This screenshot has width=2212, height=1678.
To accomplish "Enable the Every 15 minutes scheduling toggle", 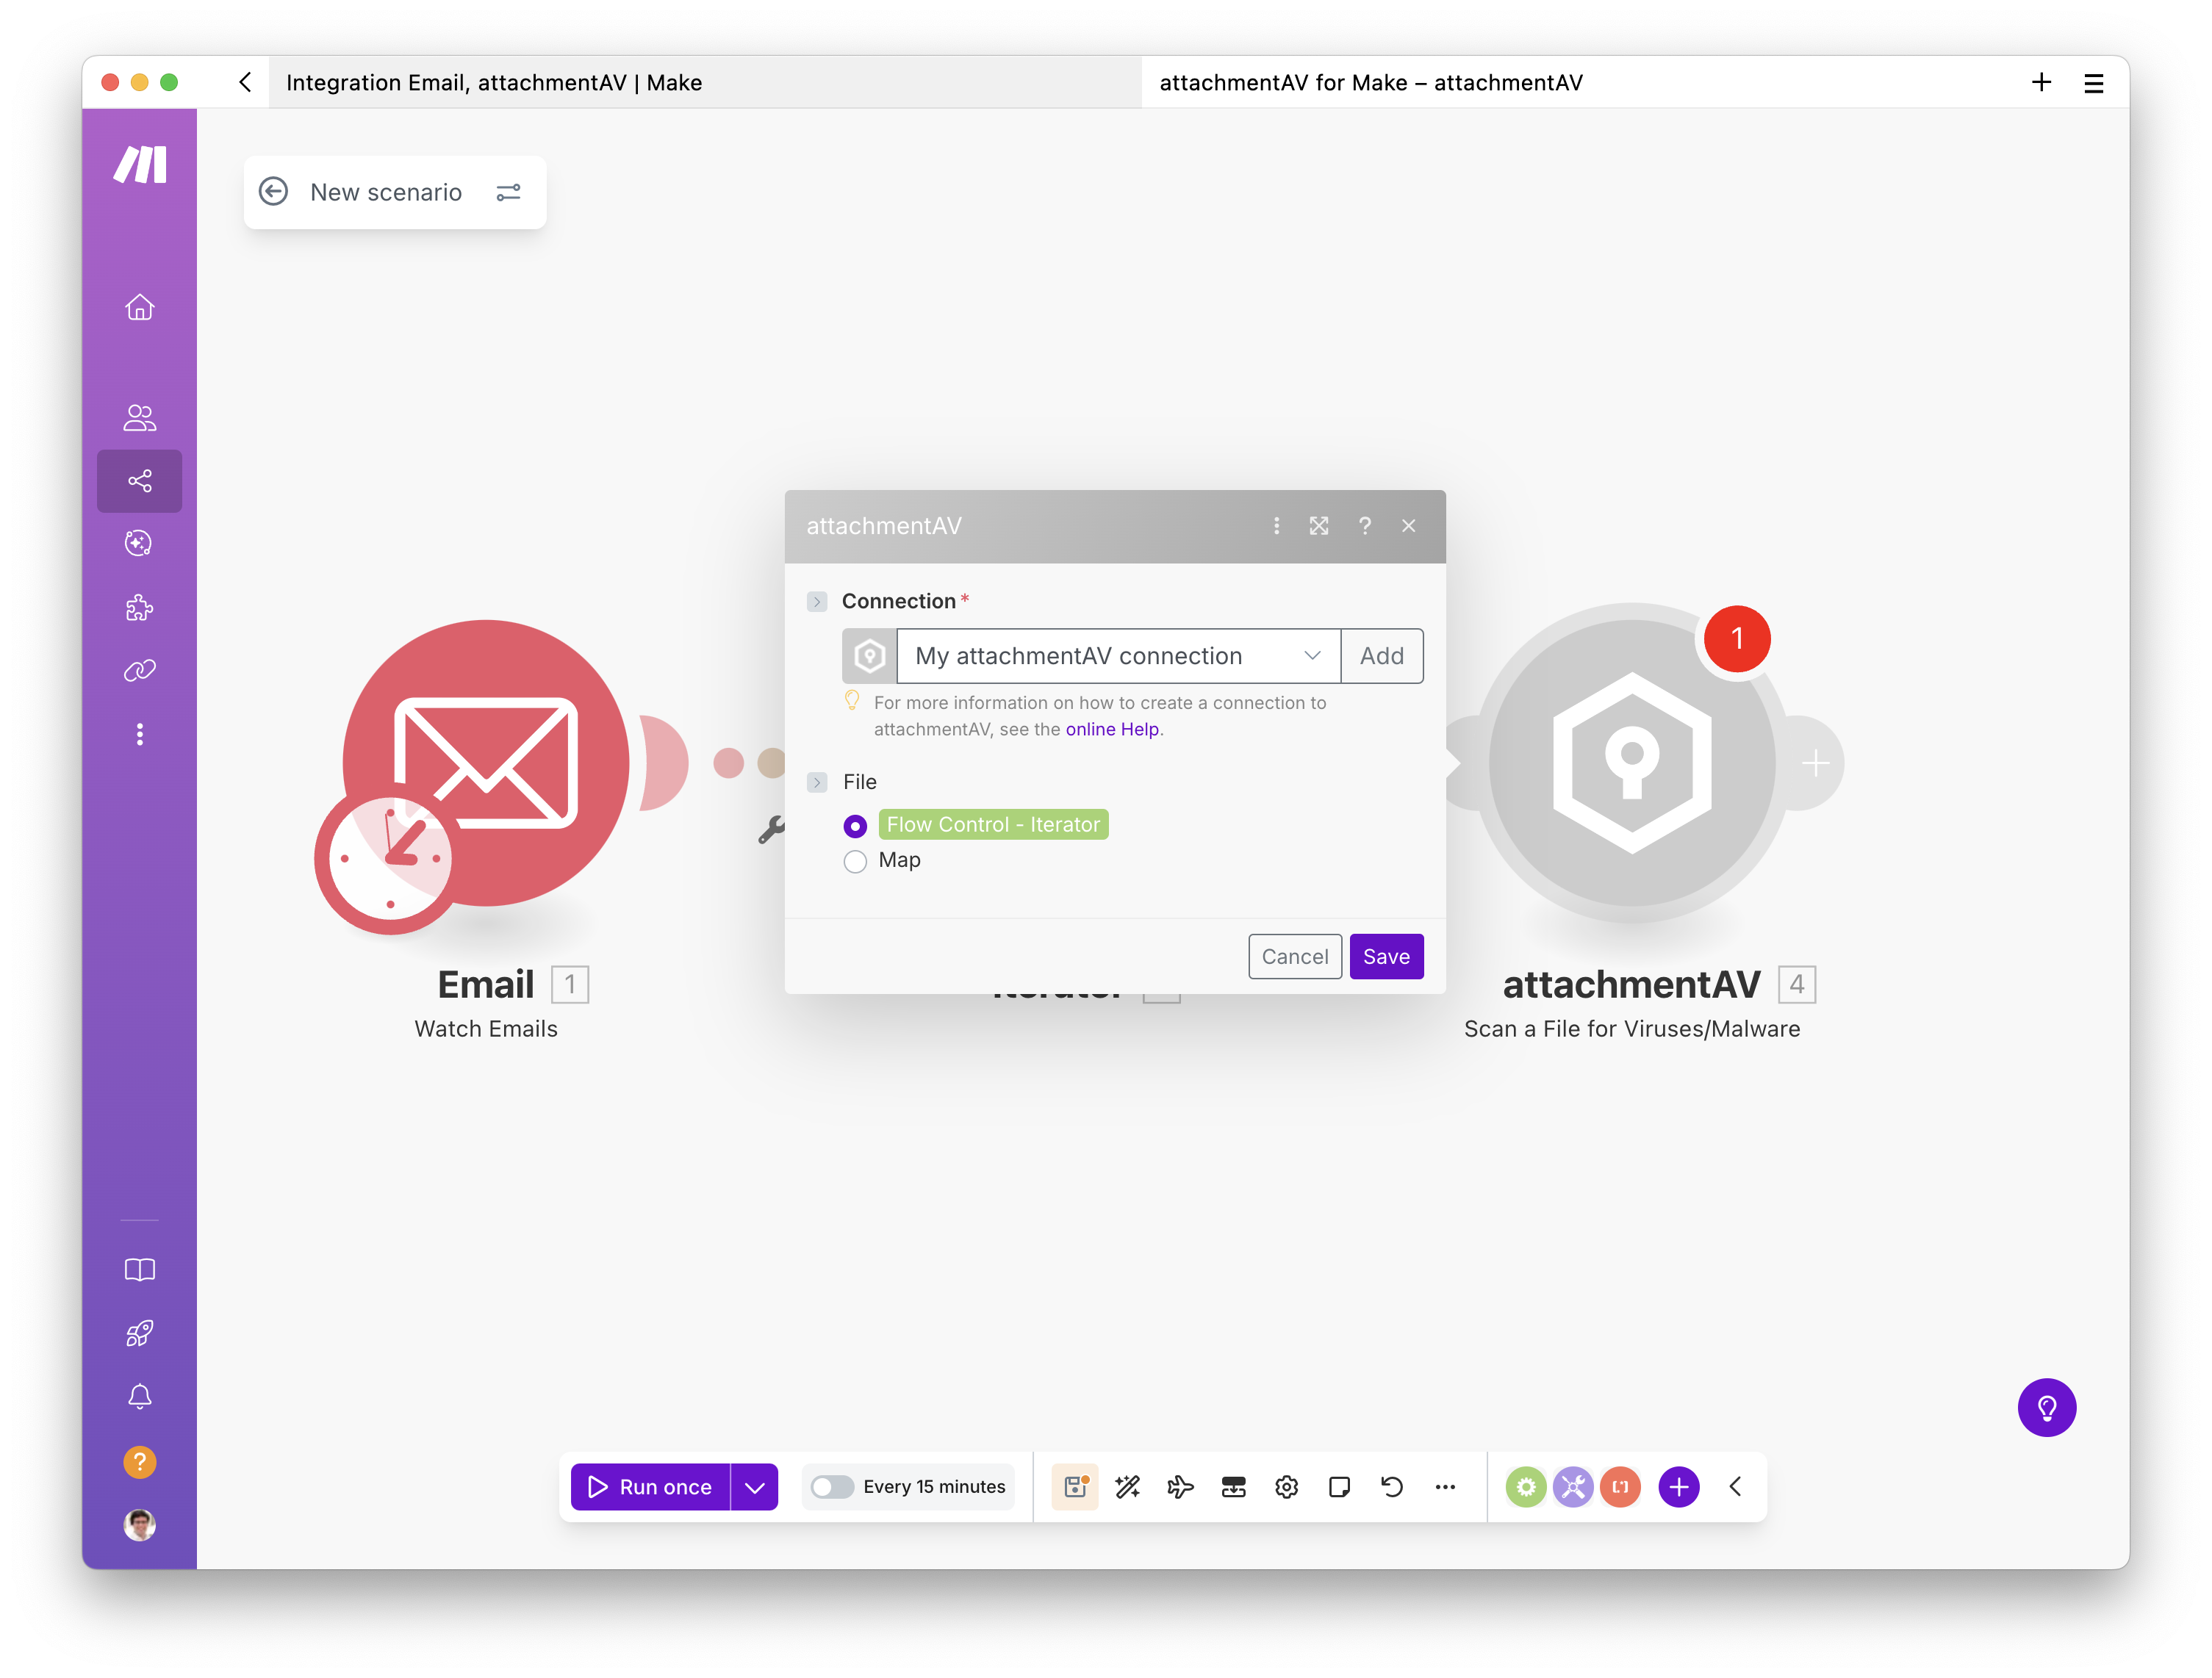I will pyautogui.click(x=832, y=1487).
